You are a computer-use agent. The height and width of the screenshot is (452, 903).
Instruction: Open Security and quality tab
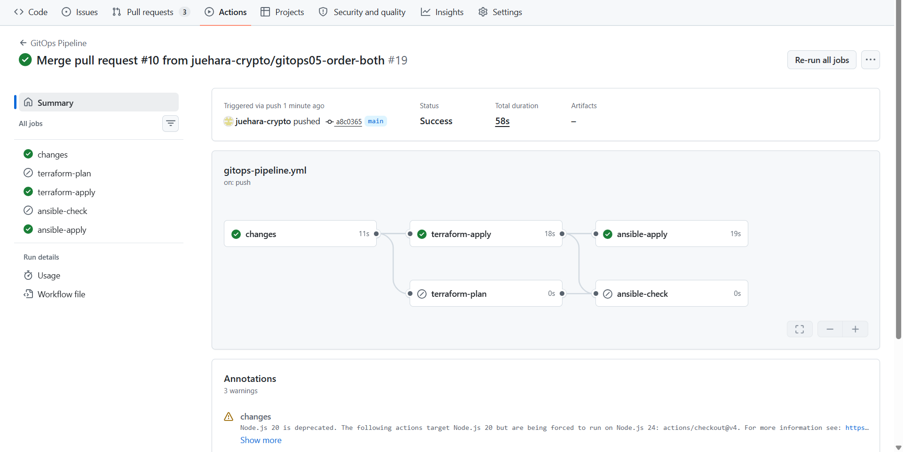pyautogui.click(x=362, y=12)
